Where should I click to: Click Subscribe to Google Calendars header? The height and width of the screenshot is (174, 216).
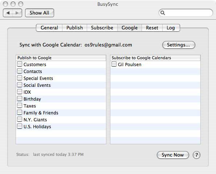(155, 58)
